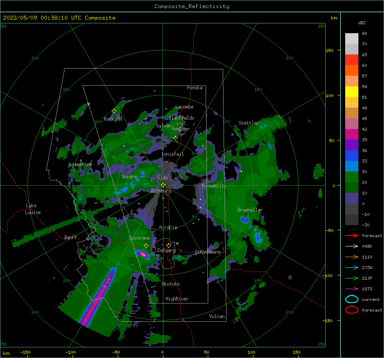Image resolution: width=384 pixels, height=358 pixels.
Task: Click the Lake Louise label
Action: click(x=33, y=209)
